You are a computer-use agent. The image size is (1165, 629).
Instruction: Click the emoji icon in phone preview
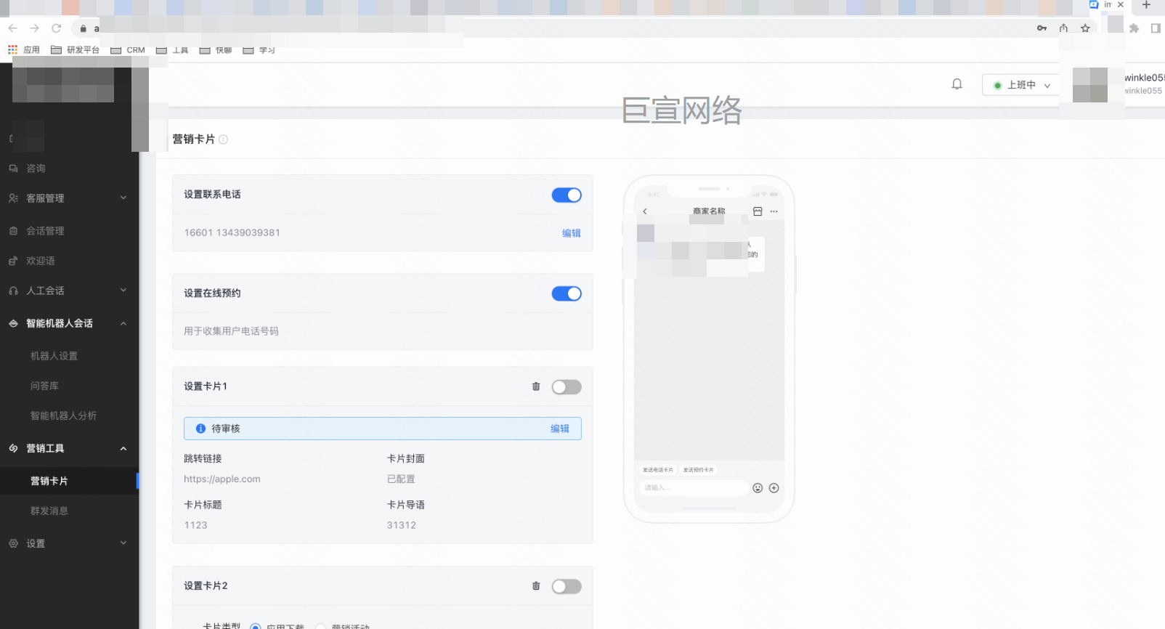[x=758, y=488]
